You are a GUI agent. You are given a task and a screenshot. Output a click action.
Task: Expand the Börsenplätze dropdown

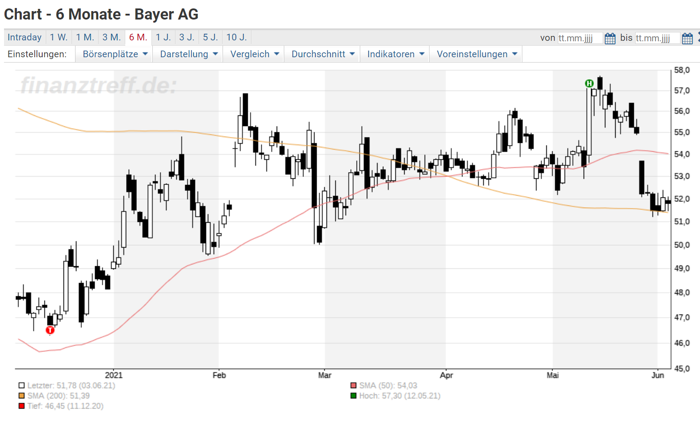[114, 54]
